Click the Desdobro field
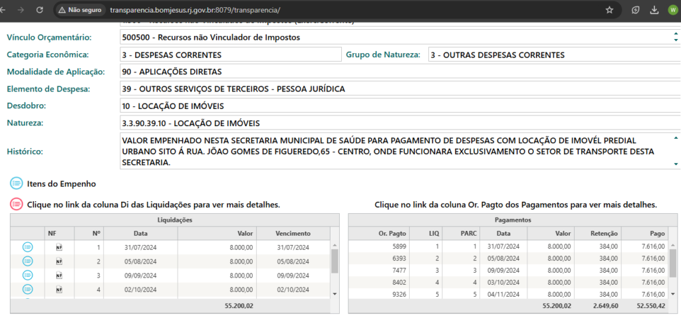Image resolution: width=681 pixels, height=318 pixels. 400,106
